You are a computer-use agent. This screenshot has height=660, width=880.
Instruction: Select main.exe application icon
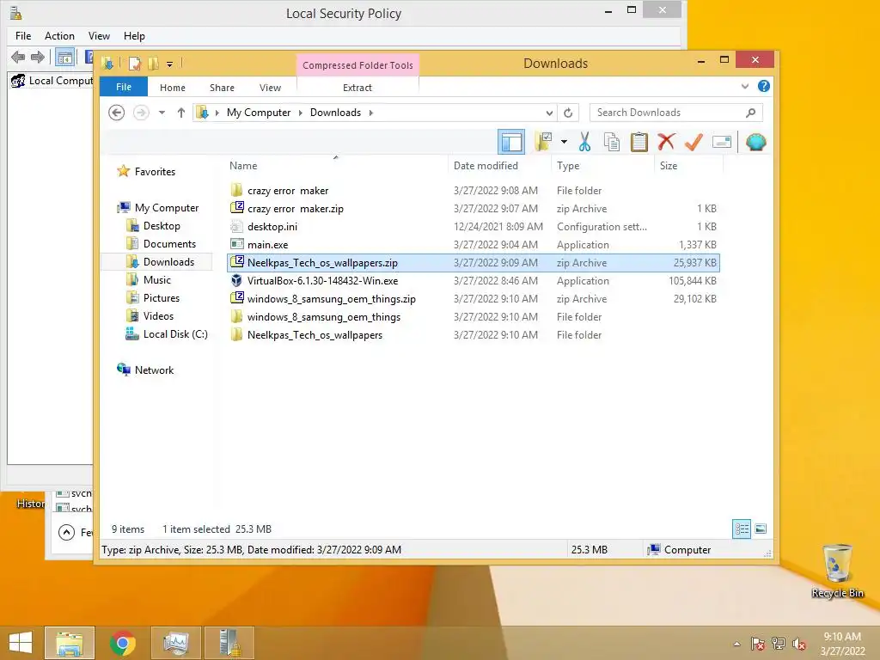[237, 245]
